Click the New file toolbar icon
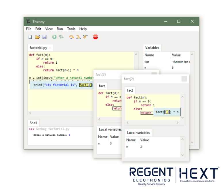The image size is (221, 189). point(30,37)
